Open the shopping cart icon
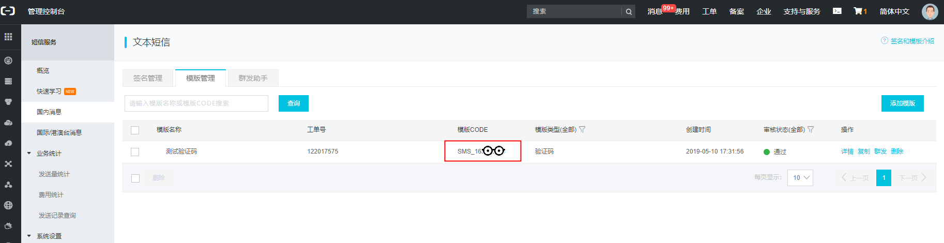 click(858, 11)
